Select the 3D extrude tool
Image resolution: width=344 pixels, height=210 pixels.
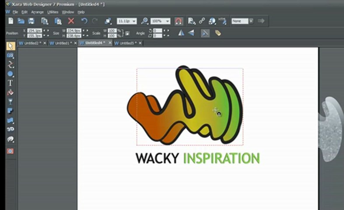(10, 129)
